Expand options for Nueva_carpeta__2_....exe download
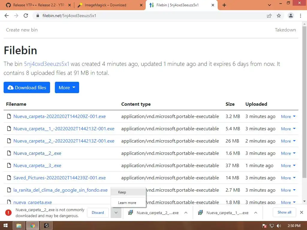This screenshot has width=307, height=230. (x=186, y=213)
